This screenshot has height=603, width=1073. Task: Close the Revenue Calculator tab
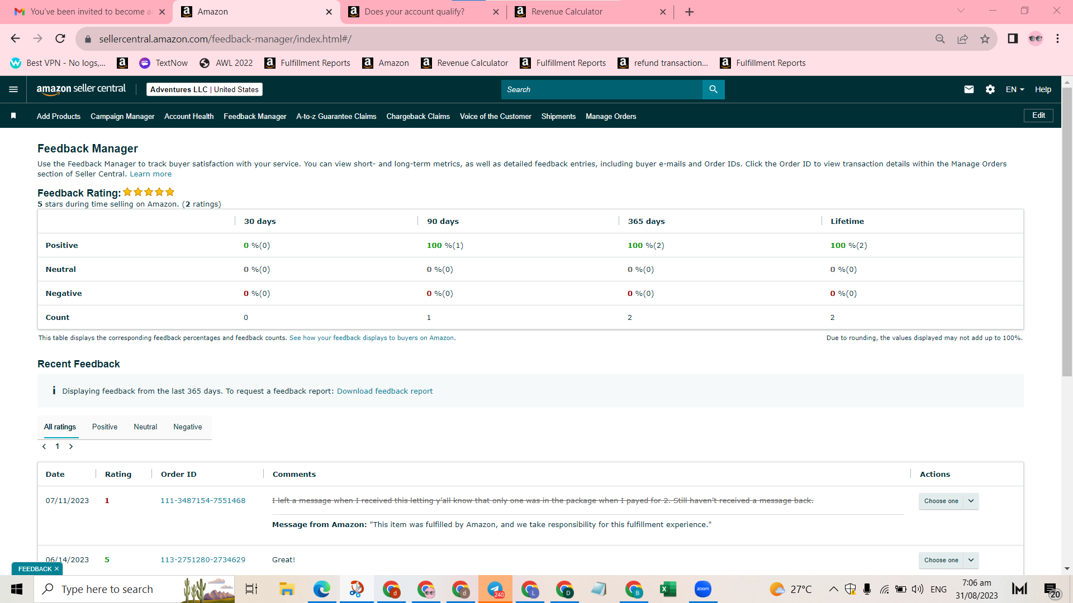pos(663,12)
